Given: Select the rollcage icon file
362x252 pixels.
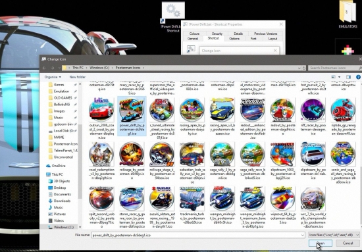Looking at the screenshot, I should 132,161.
